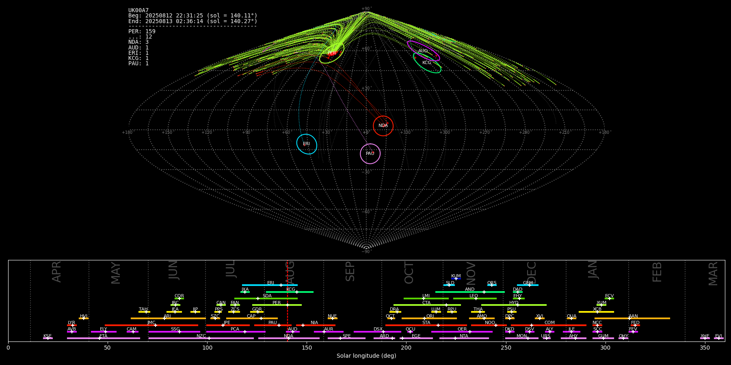Click the 150 tick label on the axis
731x365 pixels.
point(307,348)
